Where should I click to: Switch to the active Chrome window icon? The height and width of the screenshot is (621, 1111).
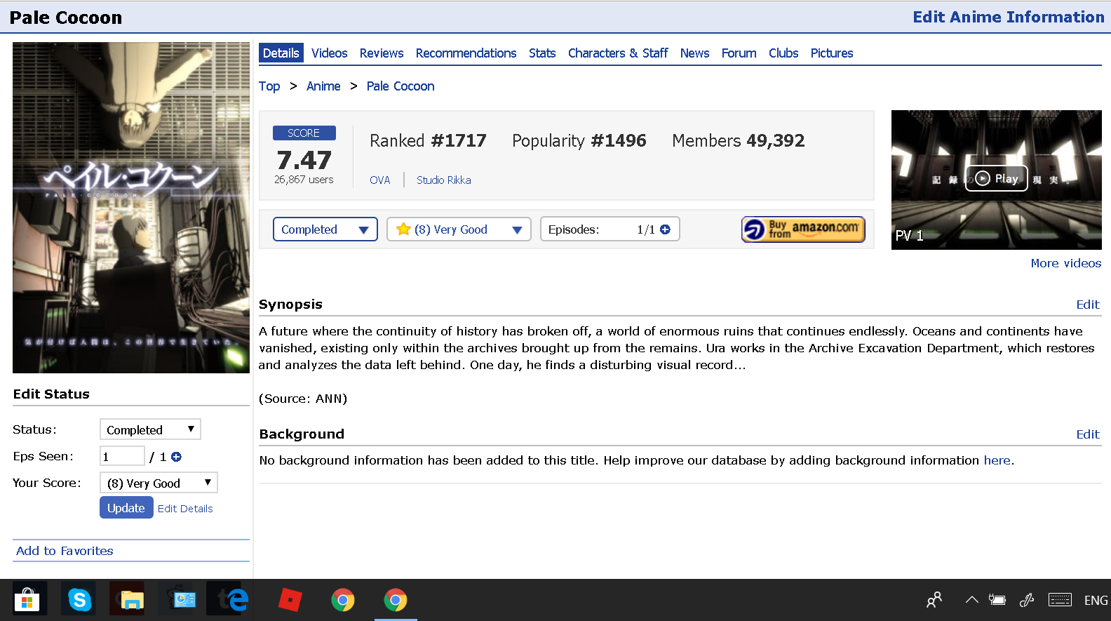(396, 600)
